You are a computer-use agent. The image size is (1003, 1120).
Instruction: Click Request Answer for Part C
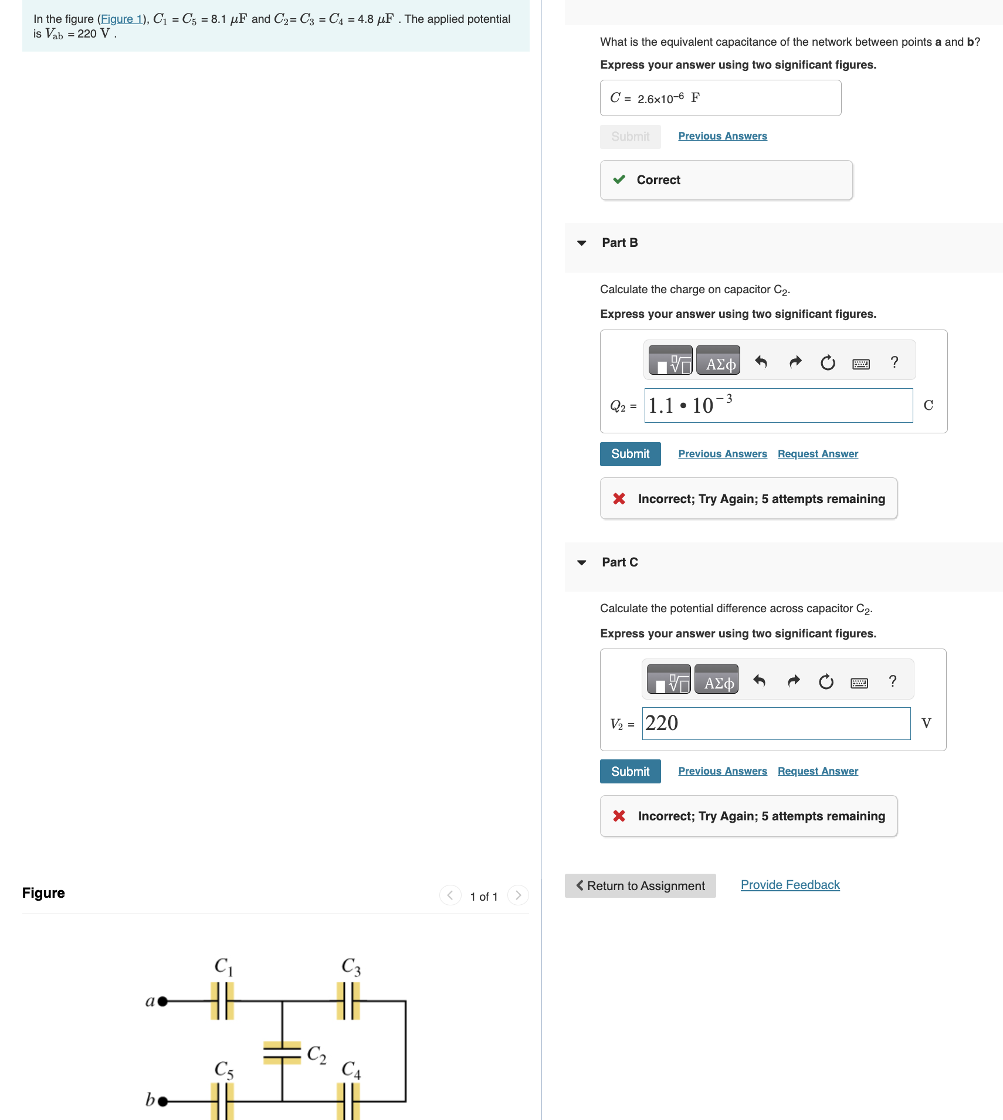(818, 771)
